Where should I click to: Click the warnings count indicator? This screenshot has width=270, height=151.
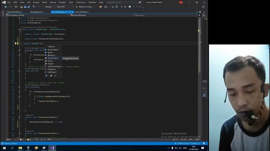point(29,140)
